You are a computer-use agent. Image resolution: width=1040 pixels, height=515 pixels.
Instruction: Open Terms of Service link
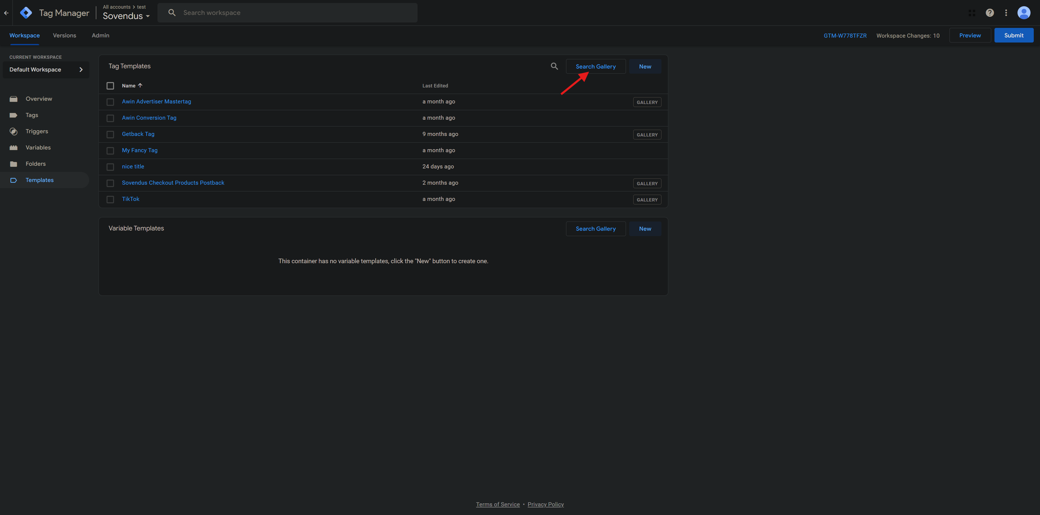point(498,504)
